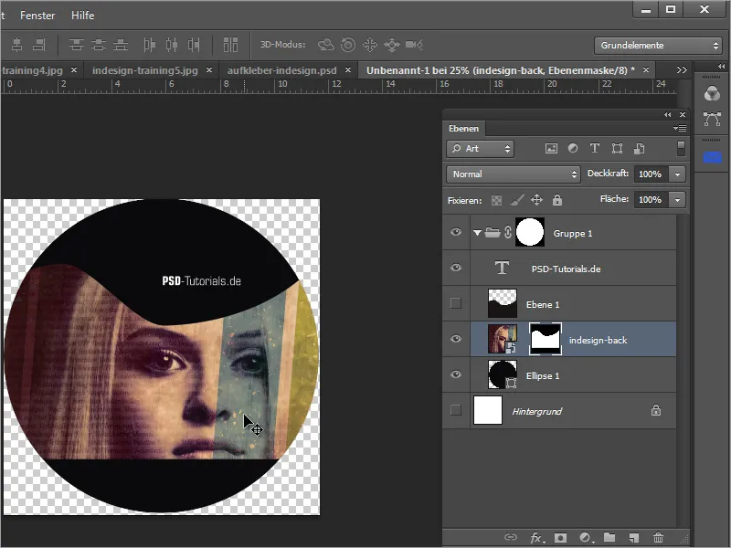Filter layers by shape layers icon
731x548 pixels.
tap(617, 149)
